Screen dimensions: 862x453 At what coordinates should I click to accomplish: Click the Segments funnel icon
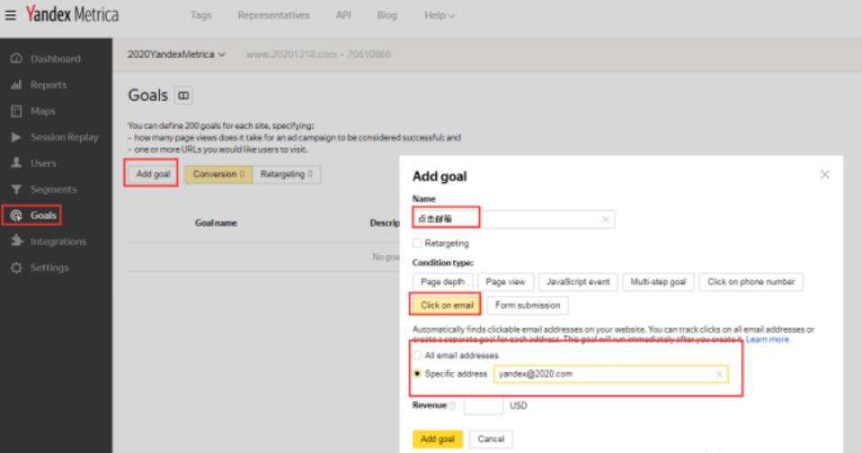click(17, 189)
